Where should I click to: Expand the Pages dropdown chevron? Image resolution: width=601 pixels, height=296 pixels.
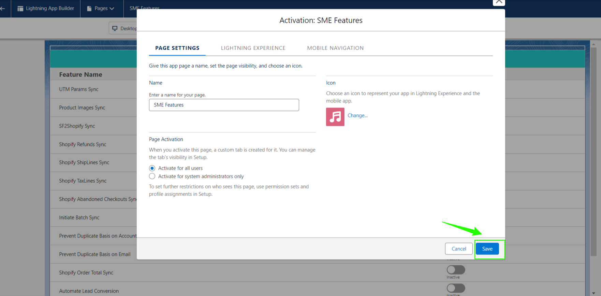[x=112, y=9]
